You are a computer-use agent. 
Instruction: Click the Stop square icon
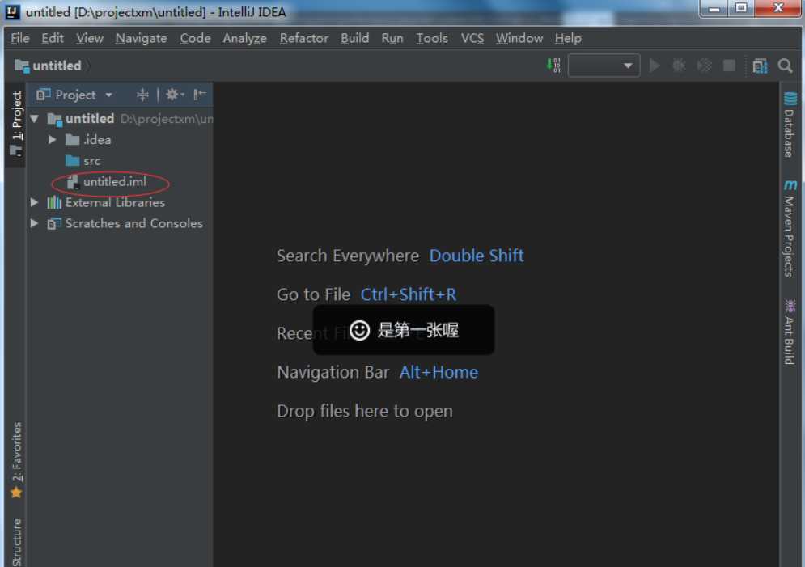click(x=729, y=66)
